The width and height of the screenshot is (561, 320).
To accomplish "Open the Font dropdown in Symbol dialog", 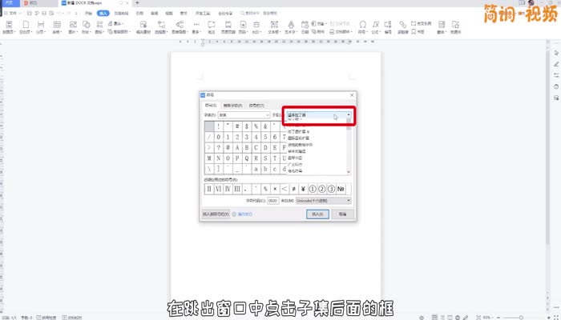I will click(244, 115).
